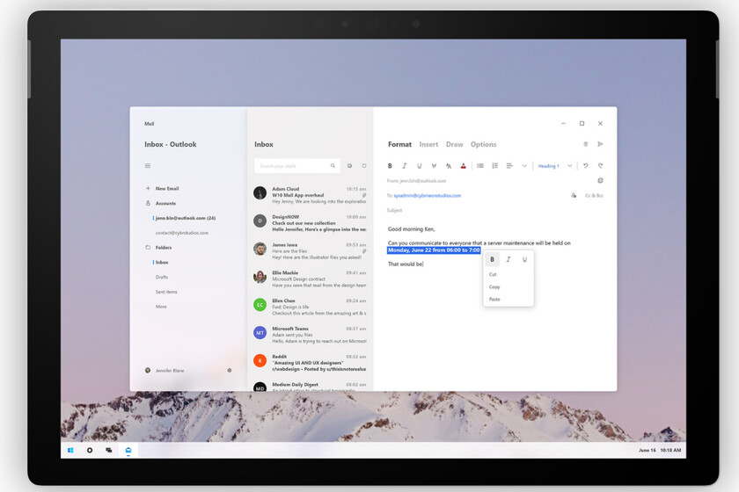Start a New Email

point(162,188)
